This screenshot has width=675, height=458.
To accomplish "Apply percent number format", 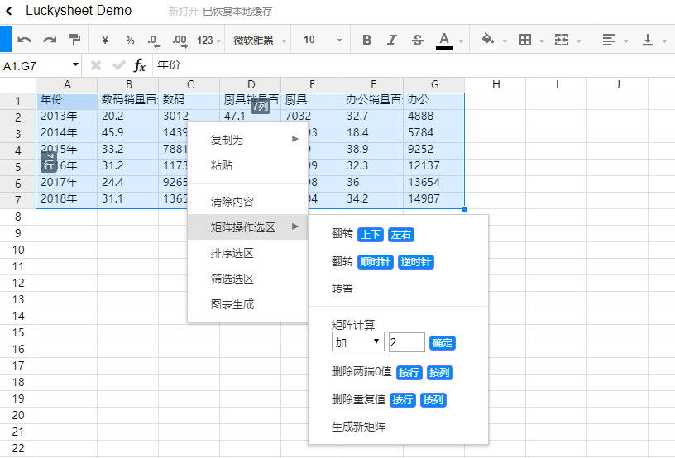I will click(x=130, y=40).
